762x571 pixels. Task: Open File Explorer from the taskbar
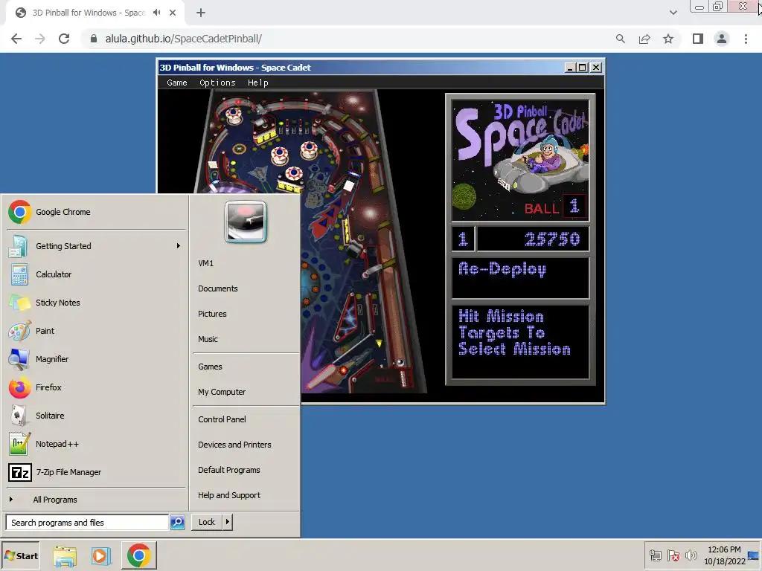(65, 555)
